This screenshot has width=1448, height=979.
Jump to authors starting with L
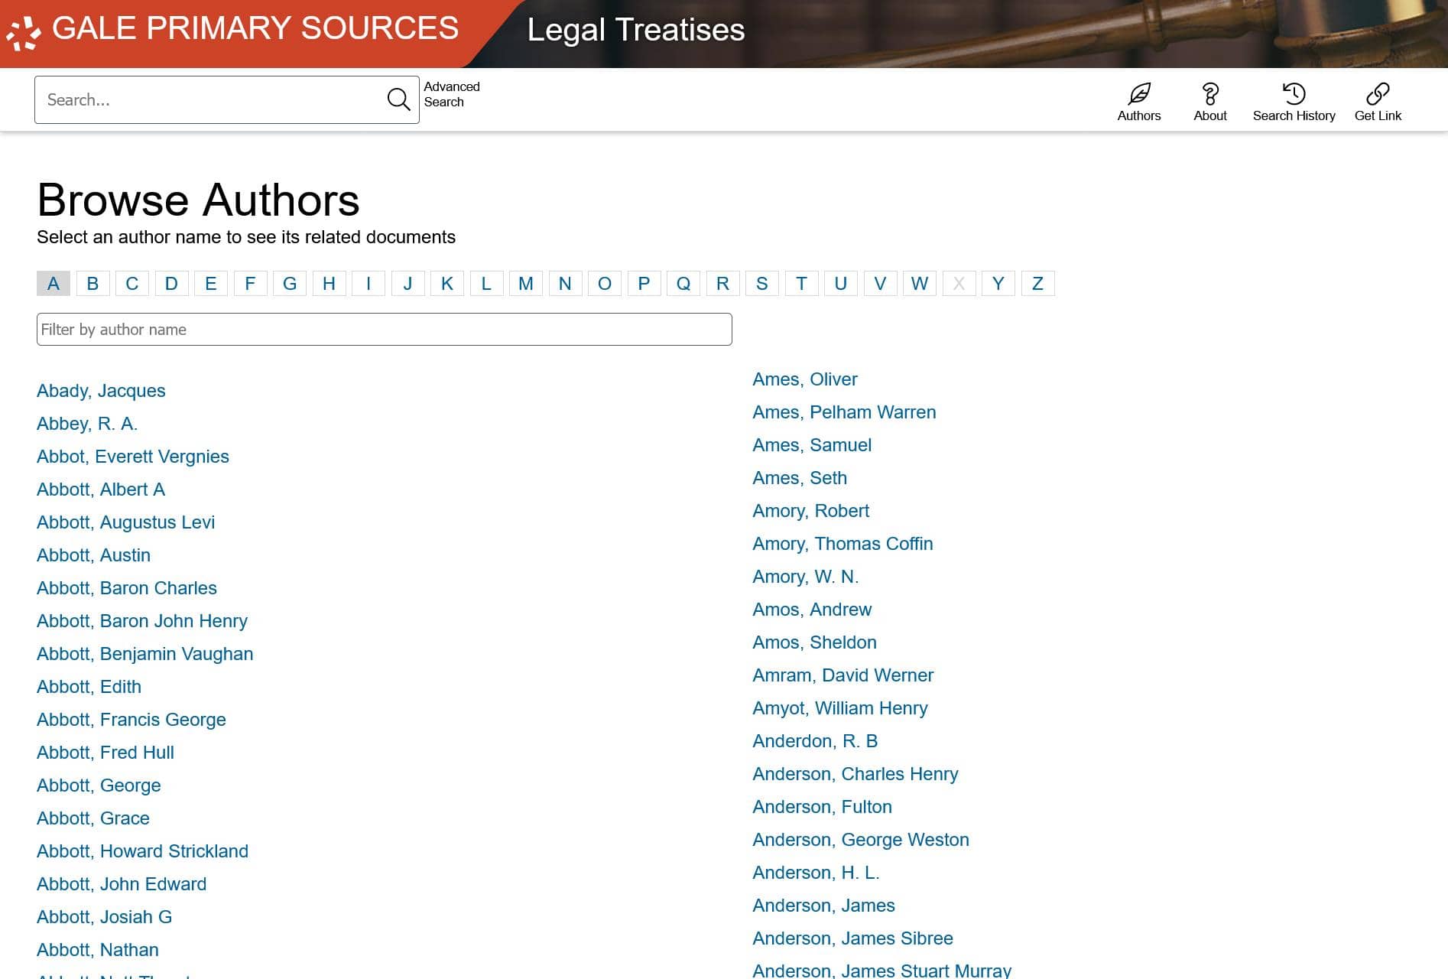click(486, 284)
